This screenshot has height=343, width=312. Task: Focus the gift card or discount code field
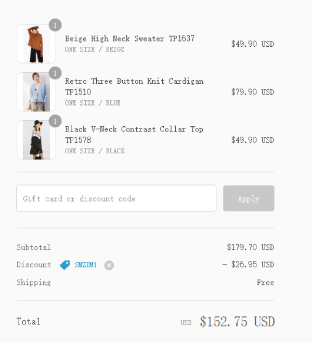(116, 199)
